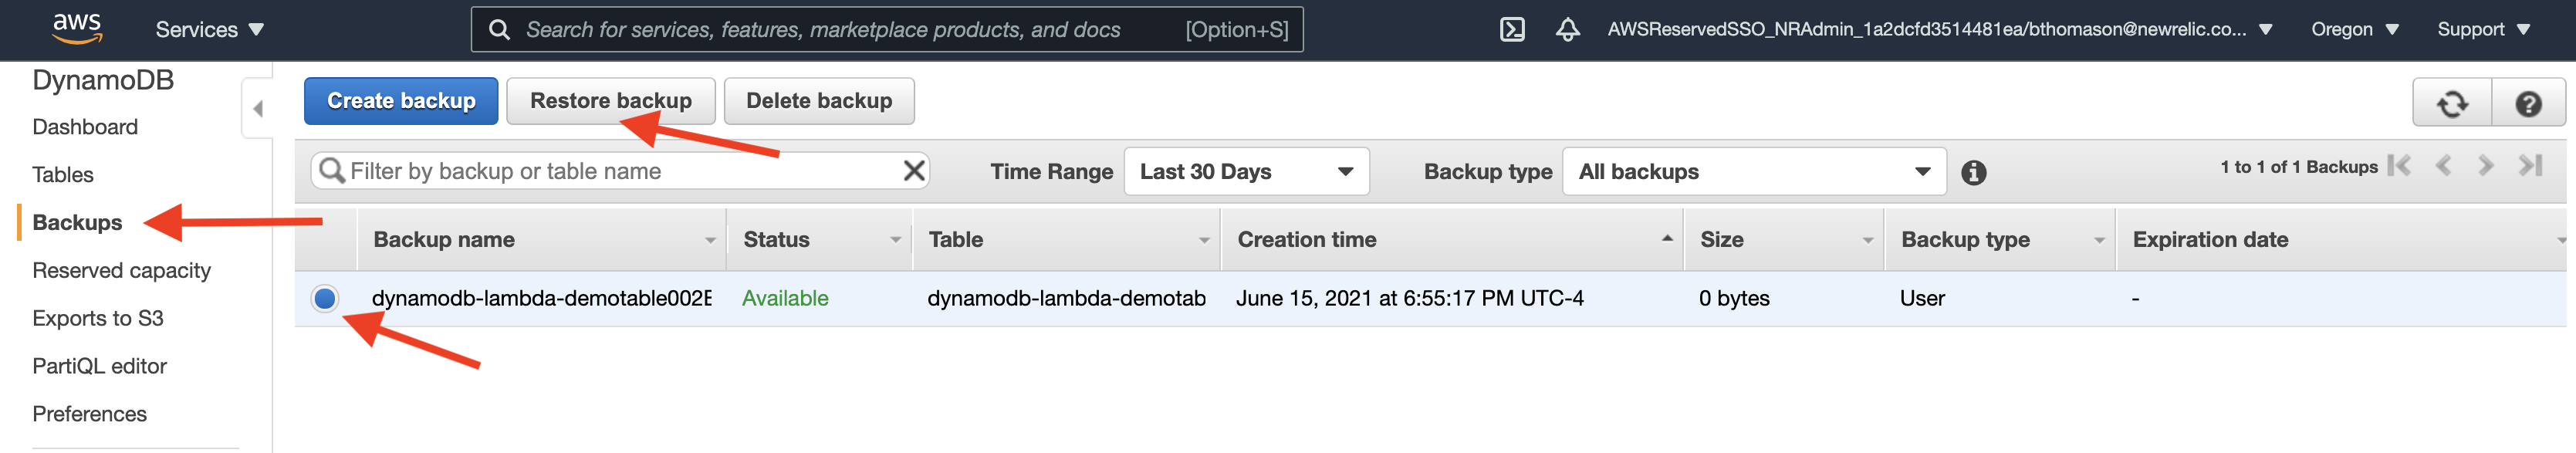Sort by the Creation time column
The image size is (2576, 453).
click(x=1306, y=240)
